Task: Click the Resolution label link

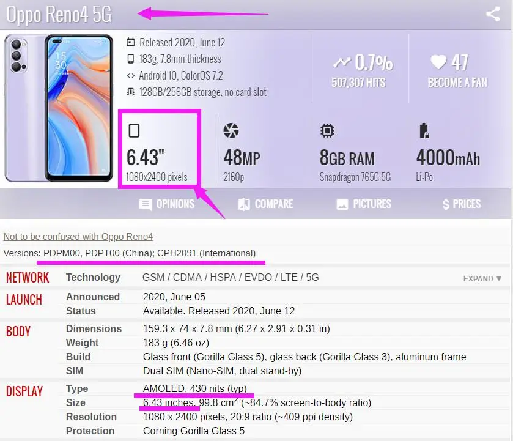Action: click(x=91, y=417)
